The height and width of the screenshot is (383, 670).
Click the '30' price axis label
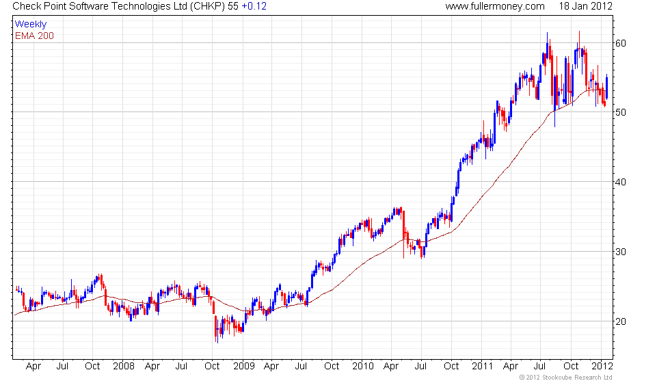point(621,252)
